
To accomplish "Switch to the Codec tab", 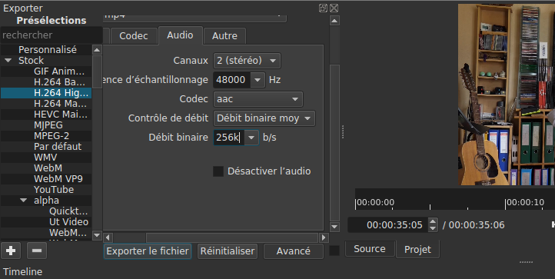I will point(134,36).
